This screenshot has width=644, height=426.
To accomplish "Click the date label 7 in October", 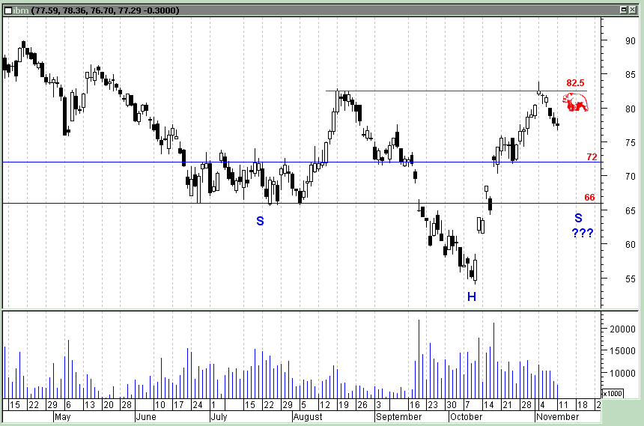I will click(x=467, y=405).
